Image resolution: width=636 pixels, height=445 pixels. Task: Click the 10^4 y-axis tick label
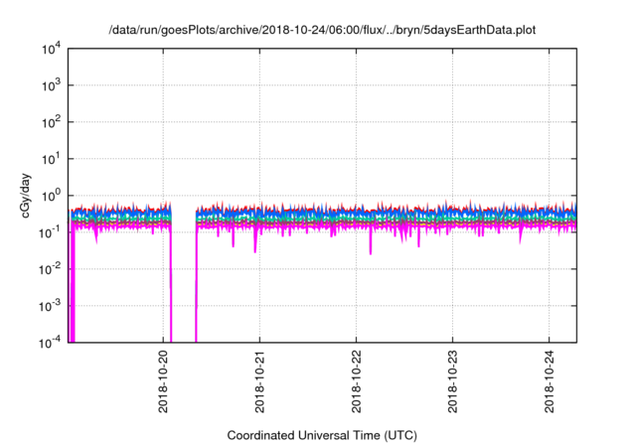pyautogui.click(x=52, y=49)
